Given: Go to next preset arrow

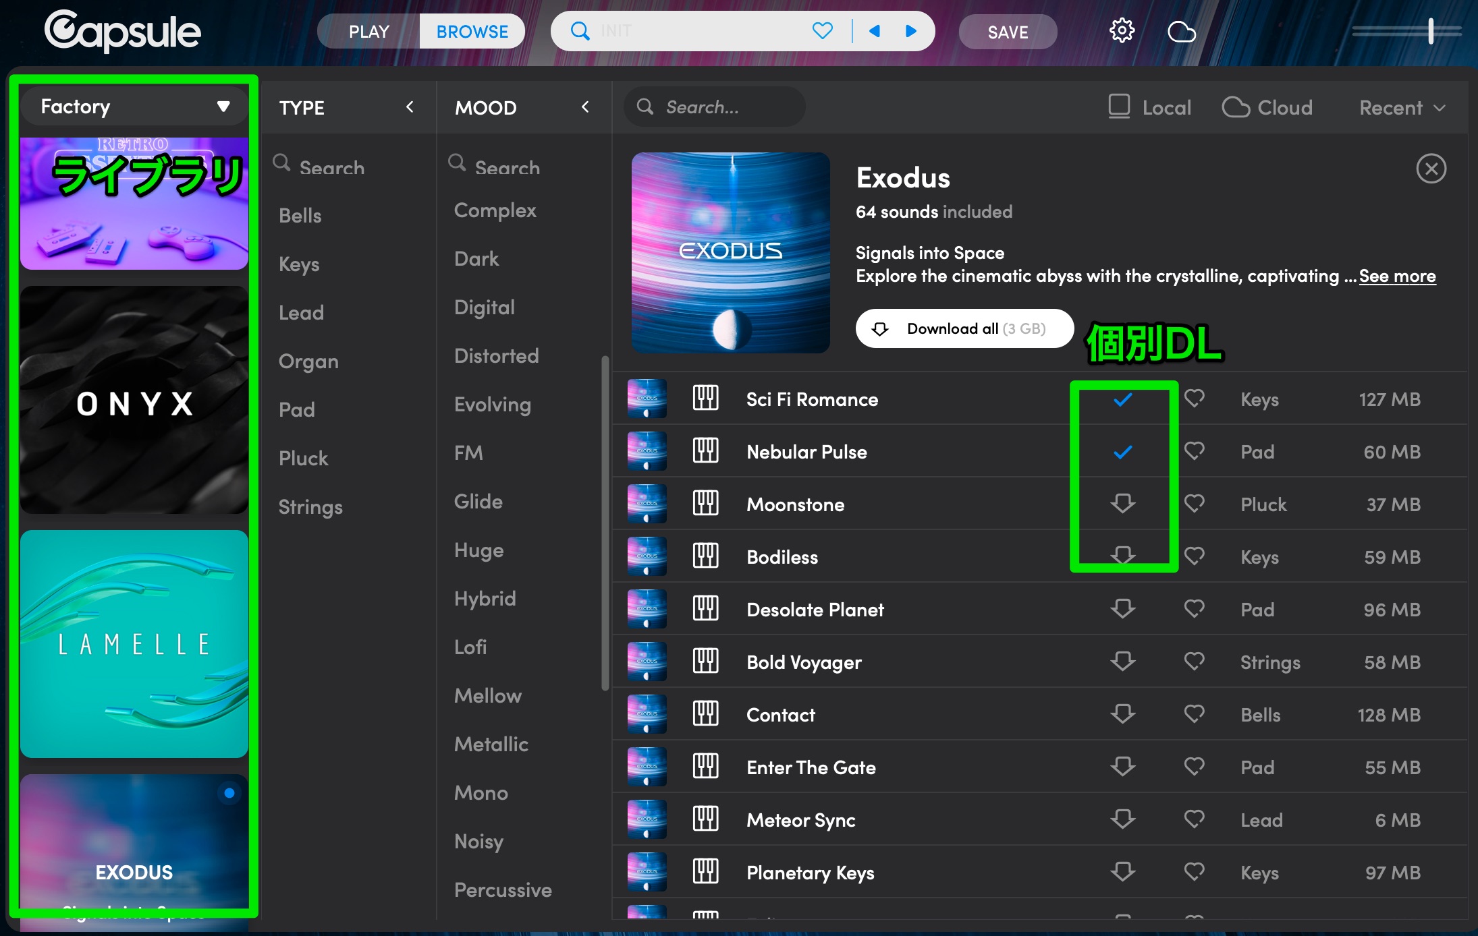Looking at the screenshot, I should click(x=911, y=31).
